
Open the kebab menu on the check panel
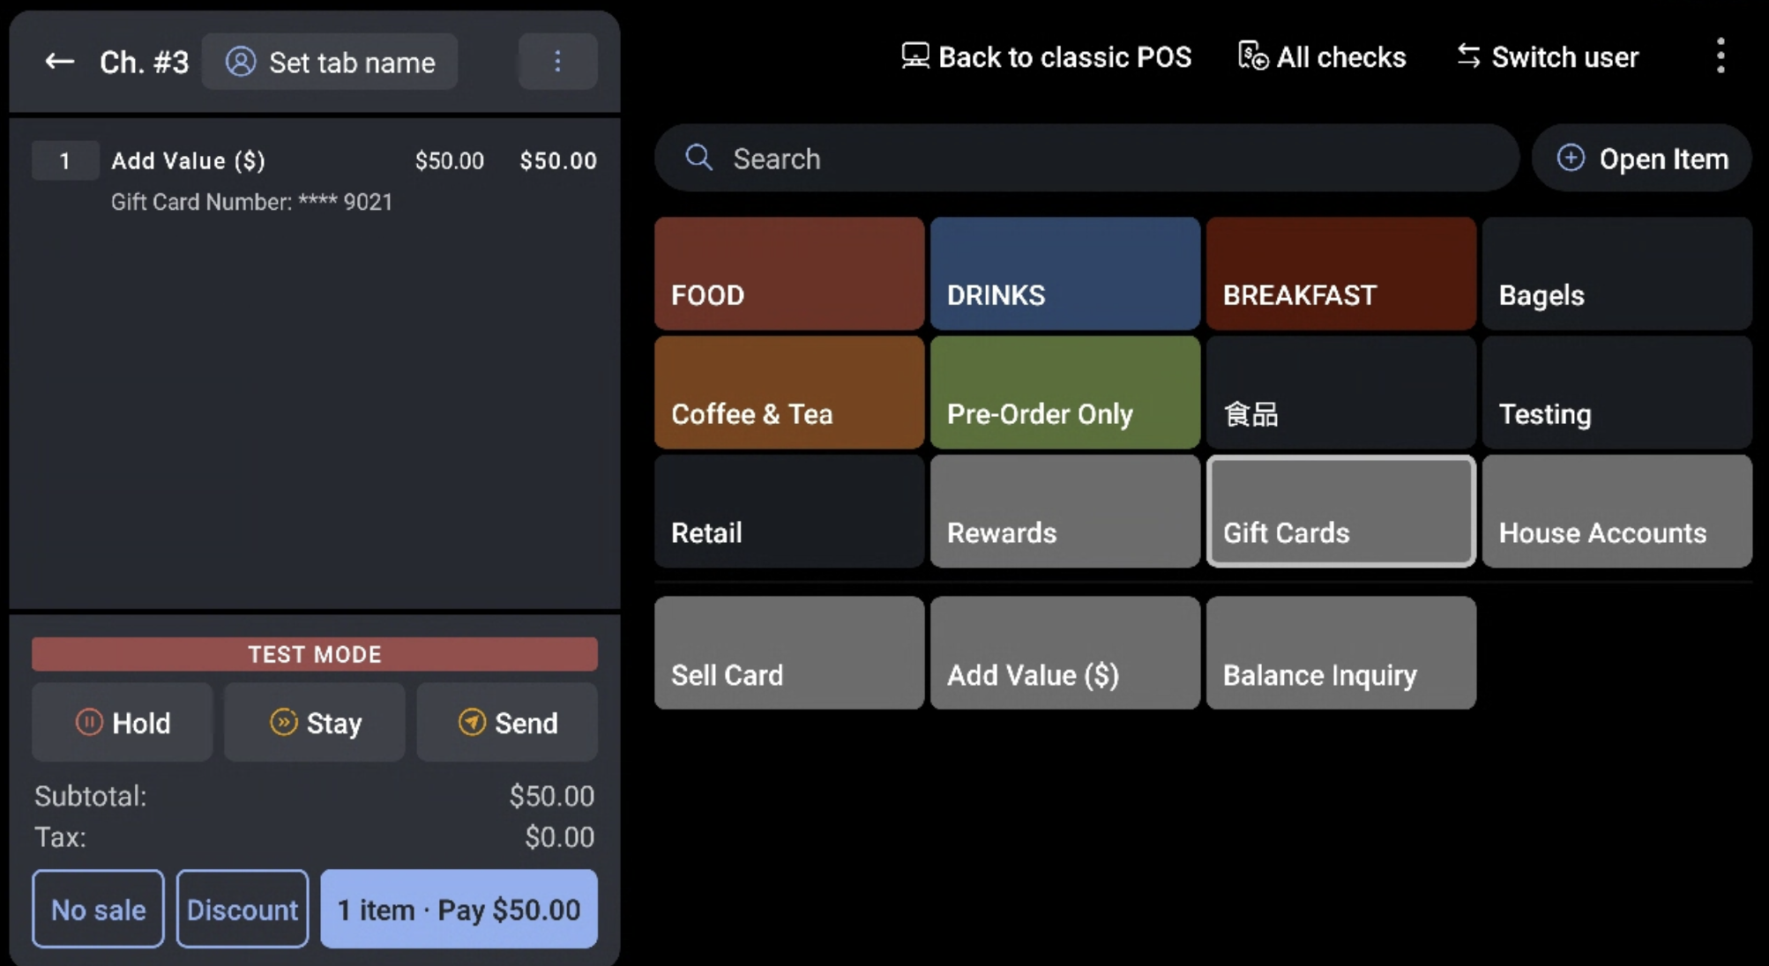tap(557, 62)
